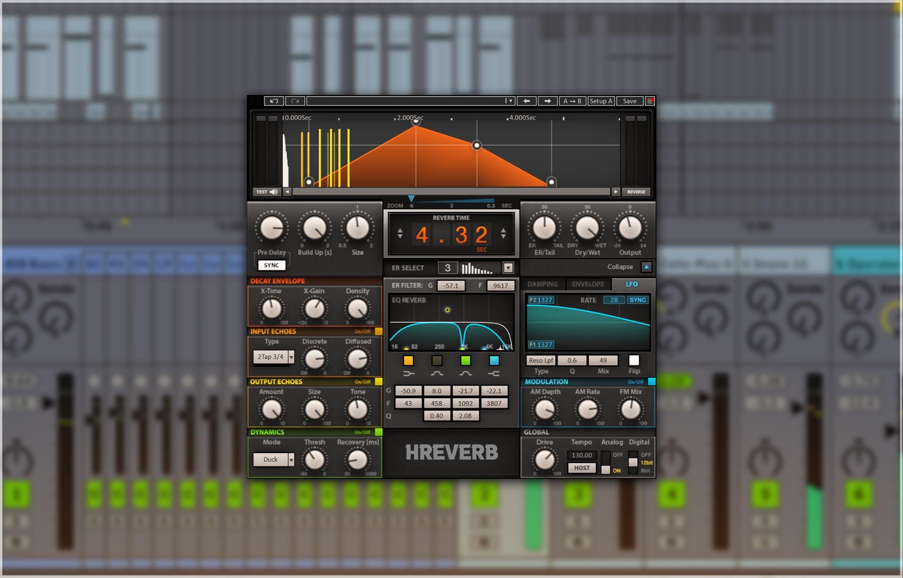Click the ER Filter F value 9617

coord(500,286)
